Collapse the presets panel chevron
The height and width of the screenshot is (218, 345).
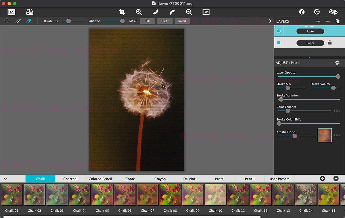click(x=5, y=179)
